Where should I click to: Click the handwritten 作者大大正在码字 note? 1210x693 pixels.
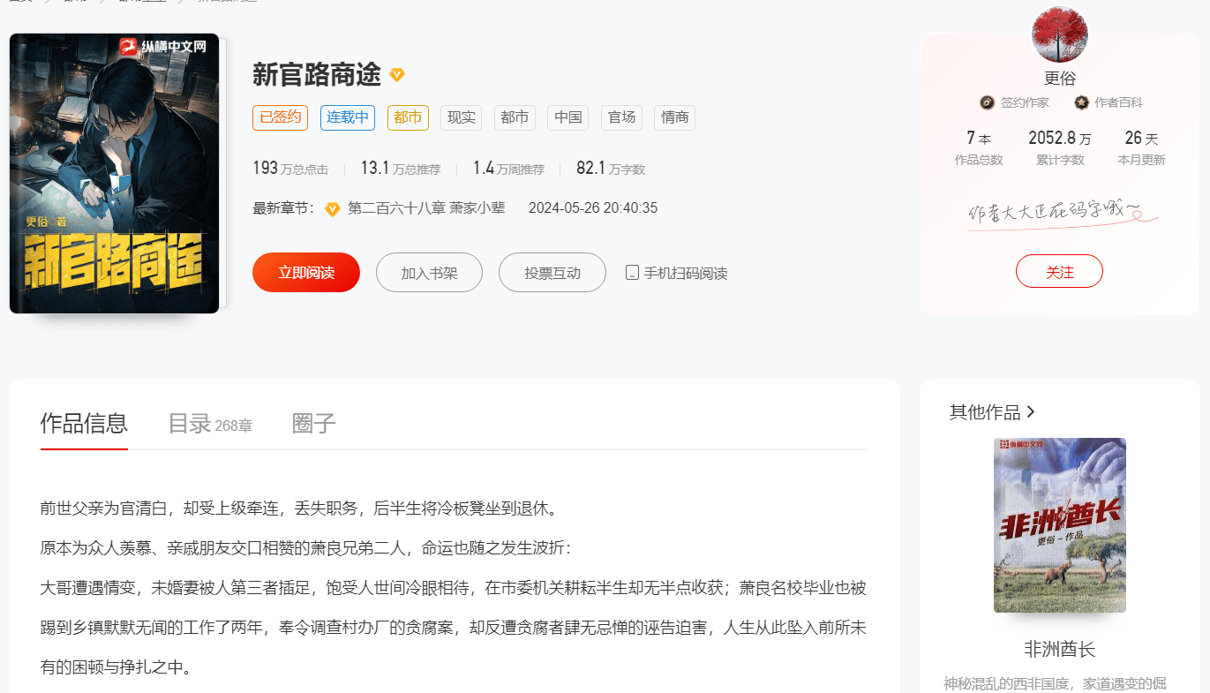pyautogui.click(x=1062, y=214)
